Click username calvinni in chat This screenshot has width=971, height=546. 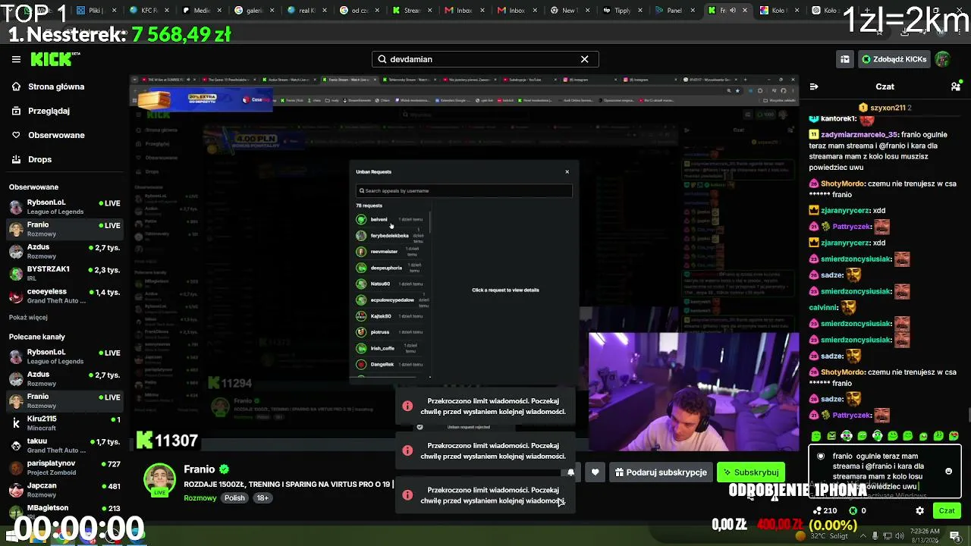tap(824, 308)
